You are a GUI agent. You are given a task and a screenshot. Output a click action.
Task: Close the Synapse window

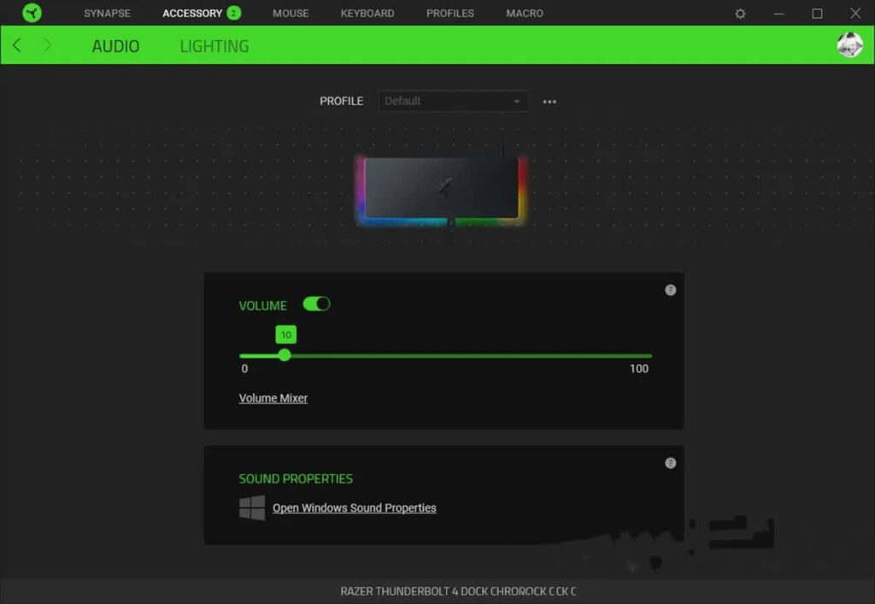[854, 14]
